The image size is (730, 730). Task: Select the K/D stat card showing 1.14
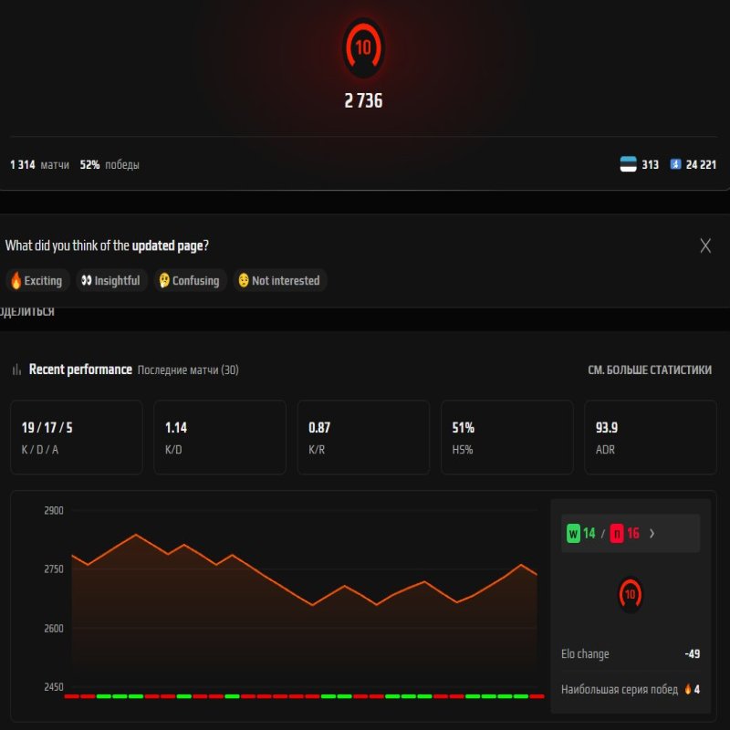pos(220,437)
